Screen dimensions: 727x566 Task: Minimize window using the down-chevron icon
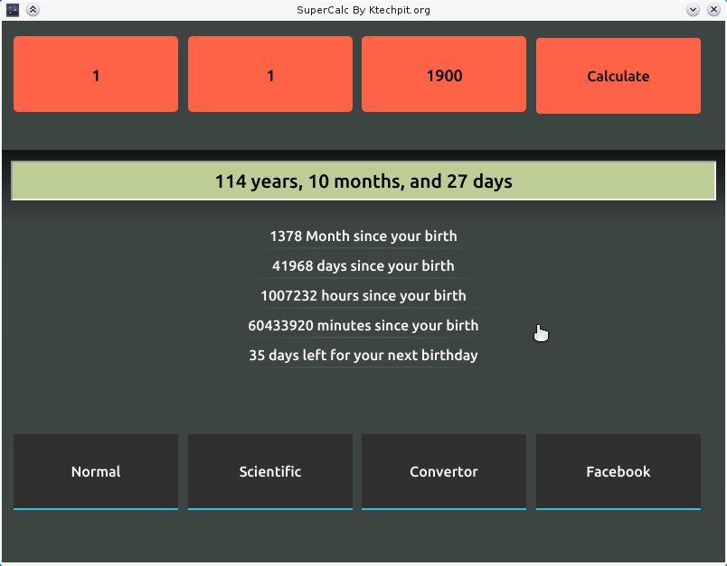point(693,10)
